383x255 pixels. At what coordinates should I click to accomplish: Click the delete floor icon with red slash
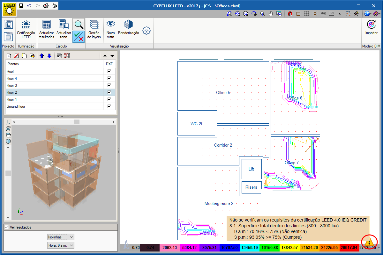[x=17, y=56]
